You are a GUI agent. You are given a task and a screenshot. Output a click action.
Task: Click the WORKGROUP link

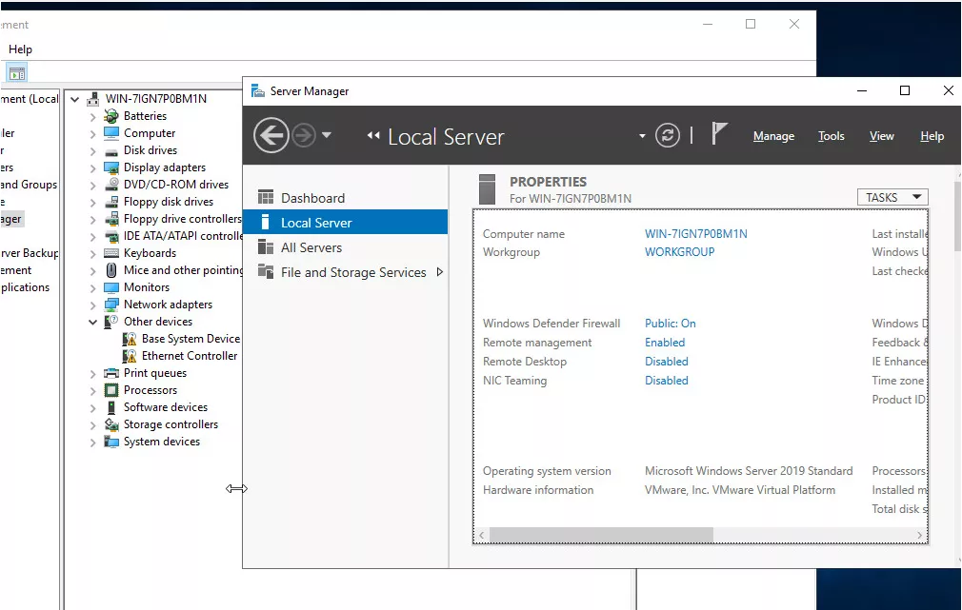(679, 252)
